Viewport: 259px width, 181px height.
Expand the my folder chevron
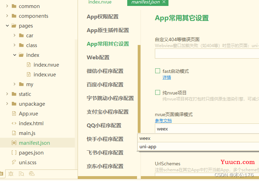15,84
